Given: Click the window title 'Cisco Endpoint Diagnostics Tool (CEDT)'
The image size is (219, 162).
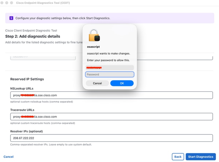Looking at the screenshot, I should 43,3.
